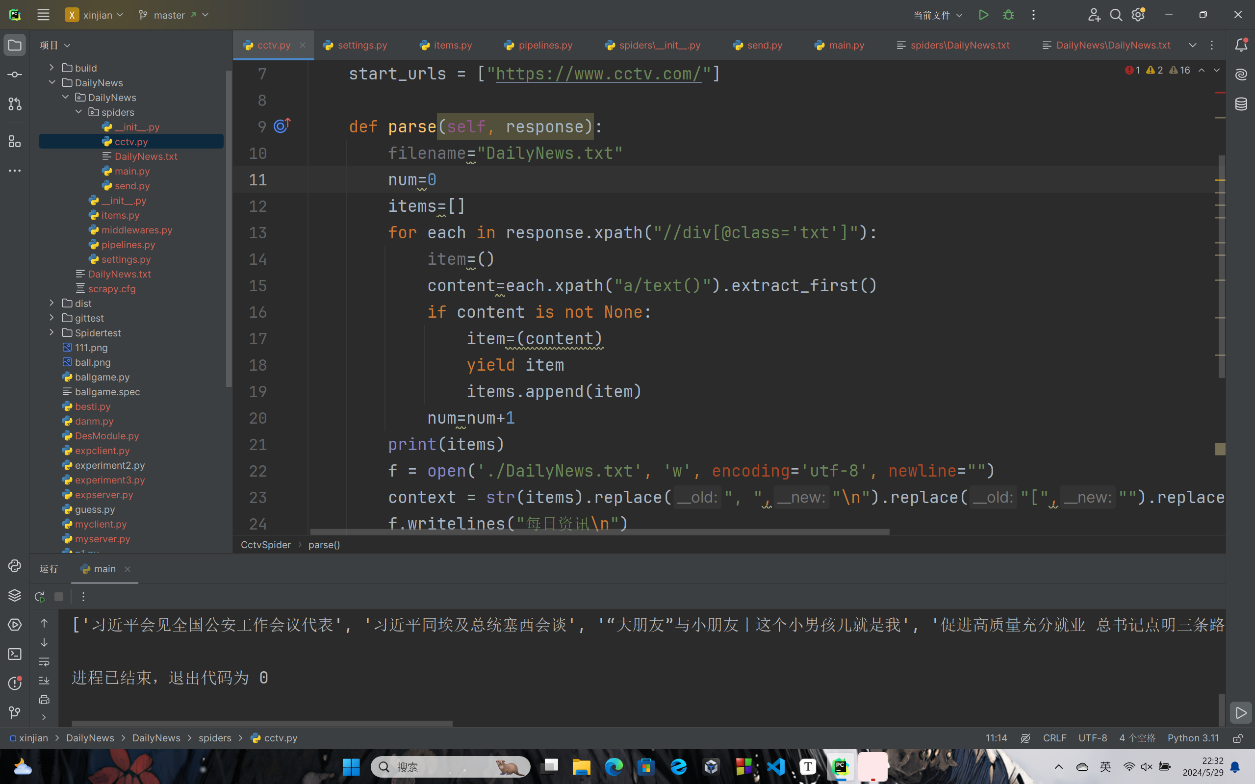The image size is (1255, 784).
Task: Open Git tool window
Action: 15,713
